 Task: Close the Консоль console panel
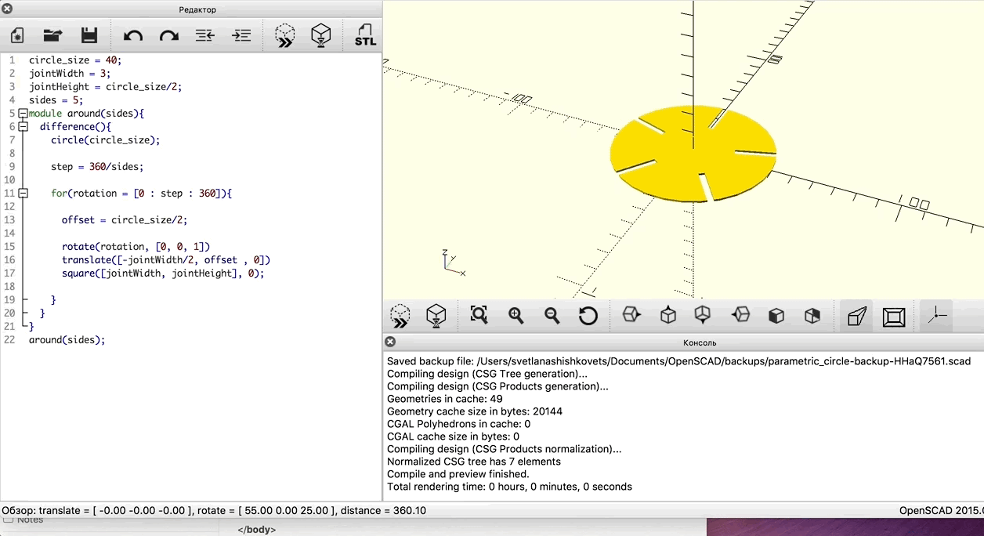390,342
